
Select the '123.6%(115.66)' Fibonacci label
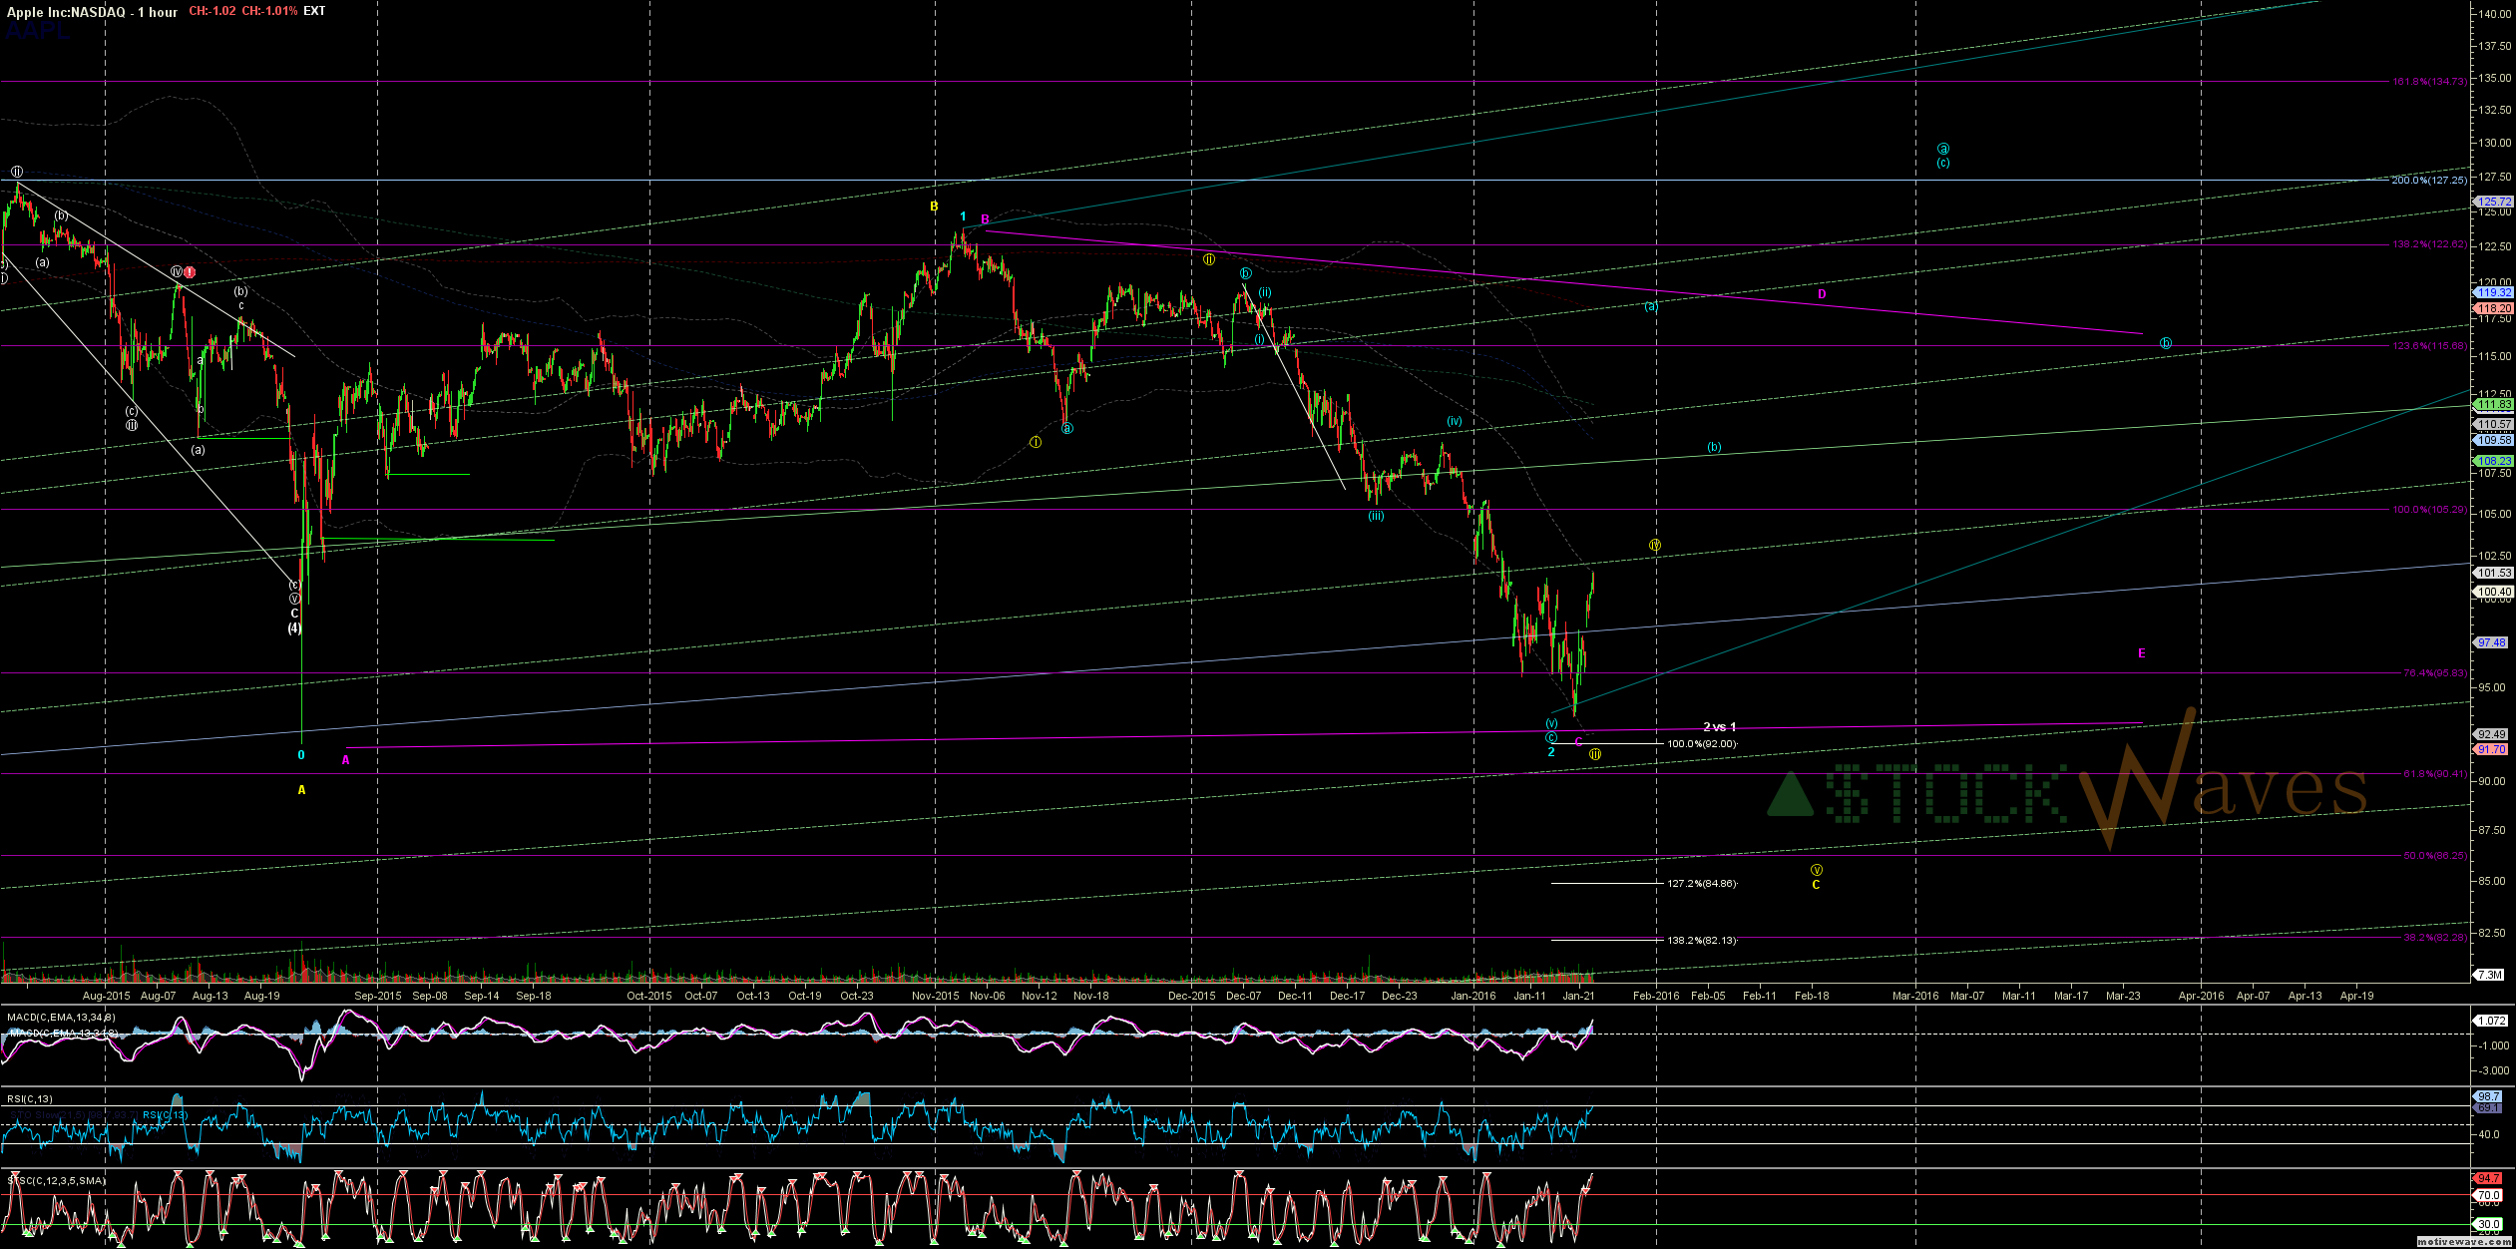[x=2427, y=346]
